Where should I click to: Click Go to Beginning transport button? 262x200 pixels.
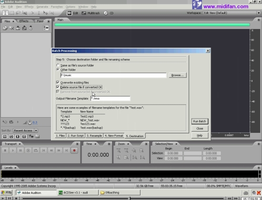click(44, 150)
